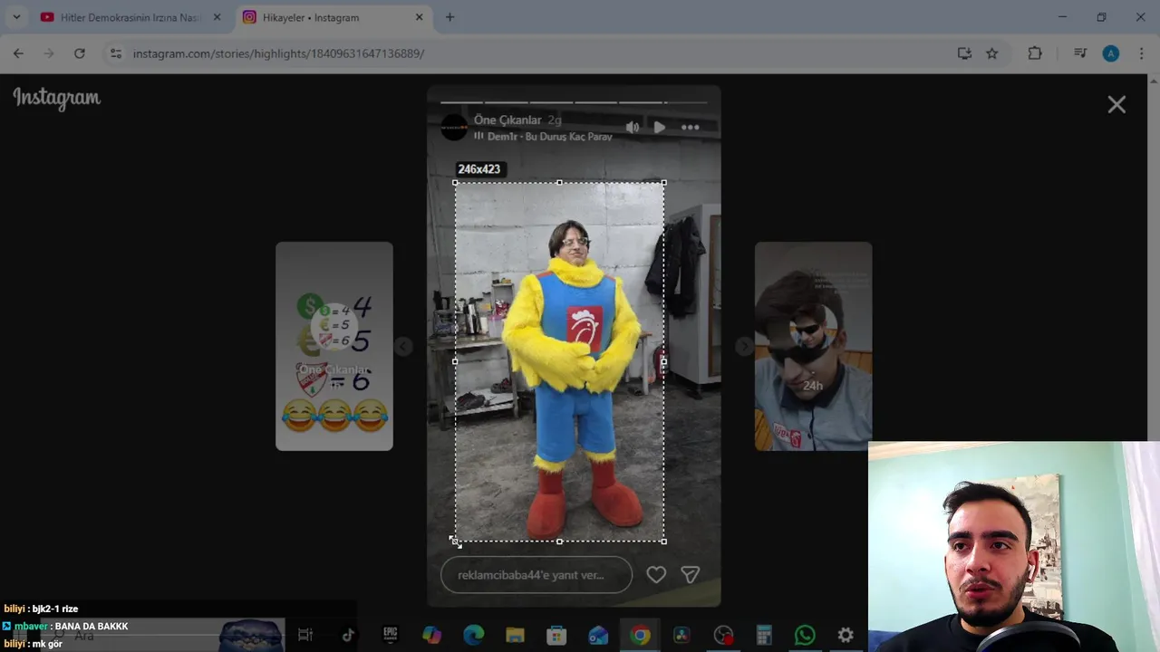This screenshot has width=1160, height=652.
Task: Click the Dem1r Bu Duruş Kaç Para music label
Action: 549,137
